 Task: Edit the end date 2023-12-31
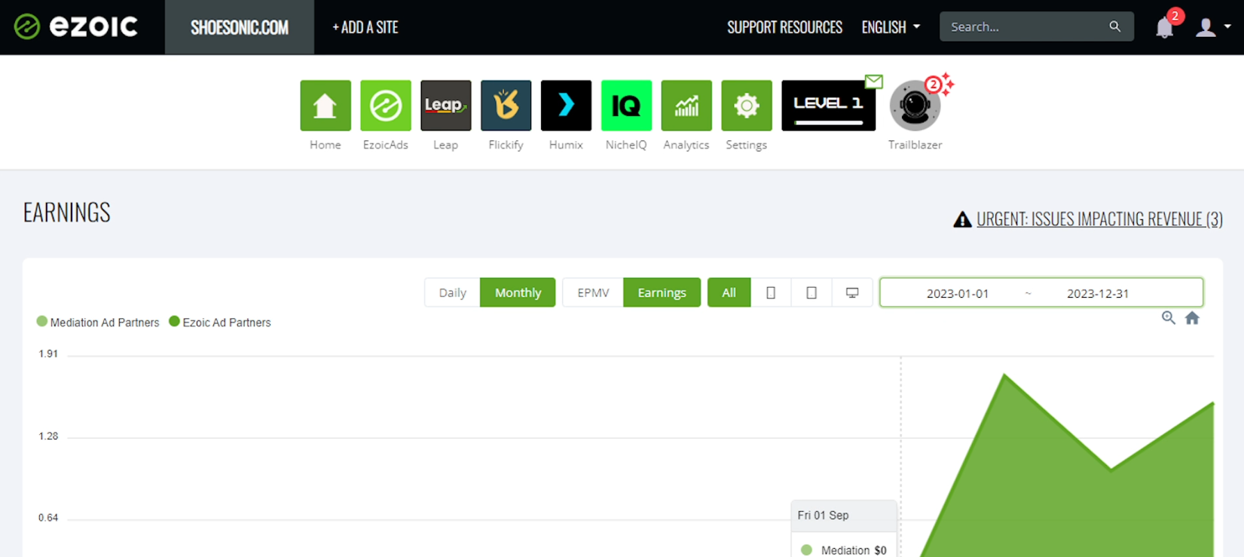point(1098,293)
